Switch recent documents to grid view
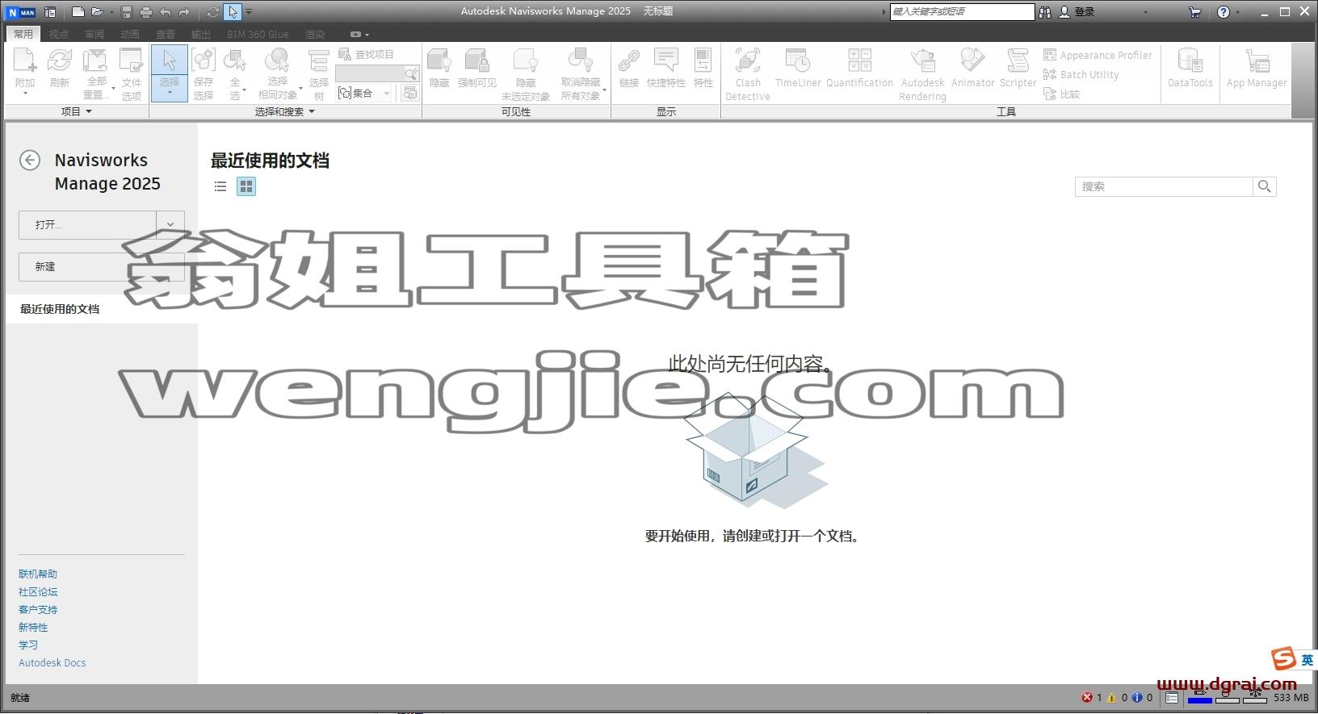The height and width of the screenshot is (714, 1318). (x=246, y=186)
